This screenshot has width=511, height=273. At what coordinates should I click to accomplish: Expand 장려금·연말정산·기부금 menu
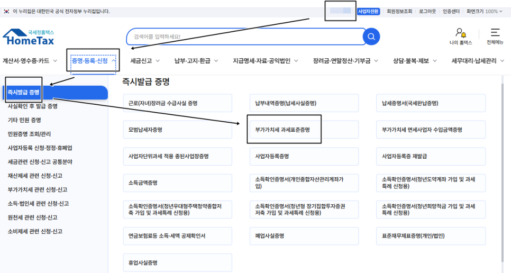[x=345, y=61]
